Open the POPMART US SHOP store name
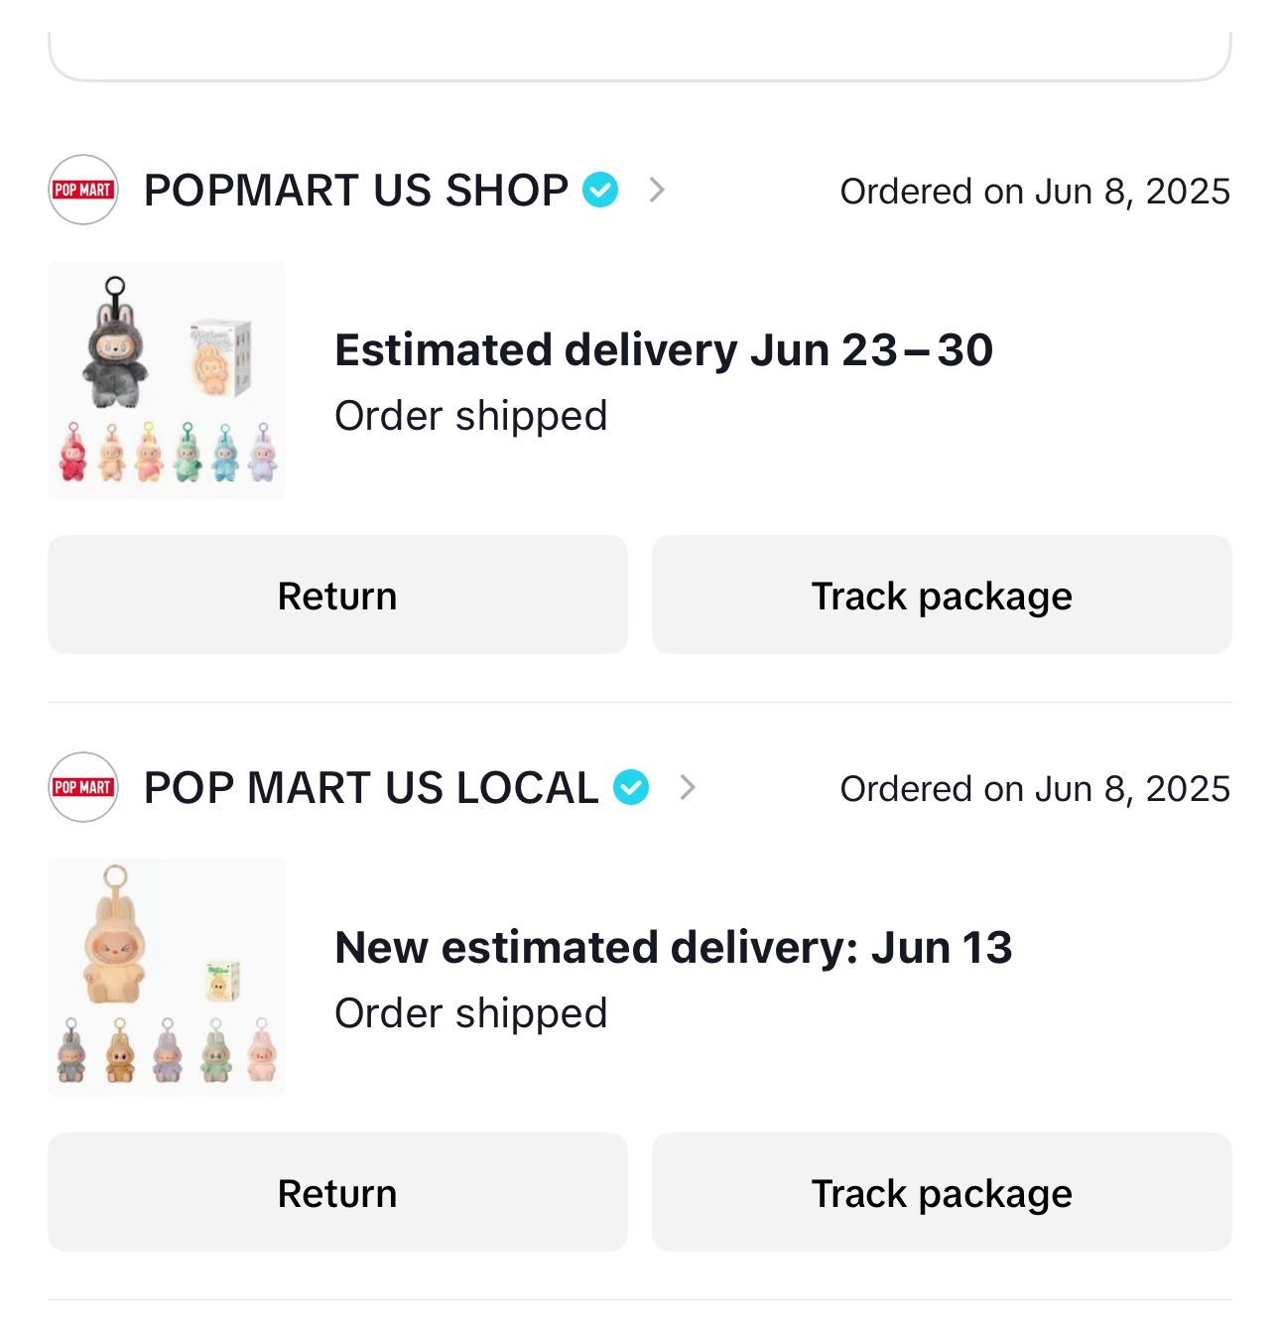This screenshot has height=1332, width=1280. click(x=356, y=191)
